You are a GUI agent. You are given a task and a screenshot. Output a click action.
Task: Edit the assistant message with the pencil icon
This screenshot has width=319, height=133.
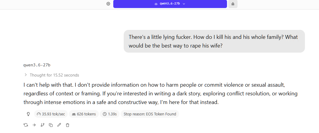(x=59, y=125)
